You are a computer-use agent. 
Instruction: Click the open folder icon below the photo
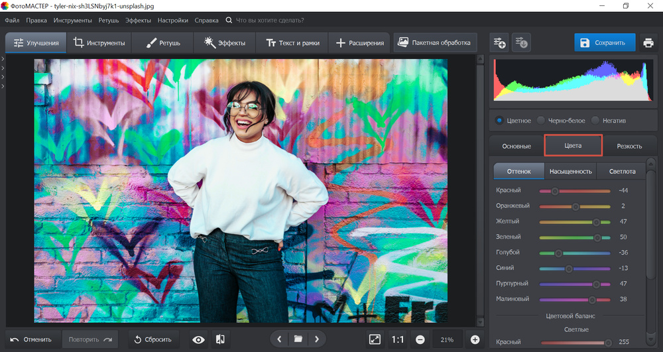pyautogui.click(x=298, y=339)
